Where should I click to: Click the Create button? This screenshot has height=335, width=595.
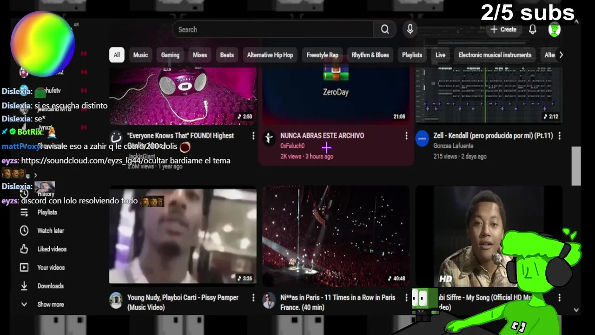(503, 29)
